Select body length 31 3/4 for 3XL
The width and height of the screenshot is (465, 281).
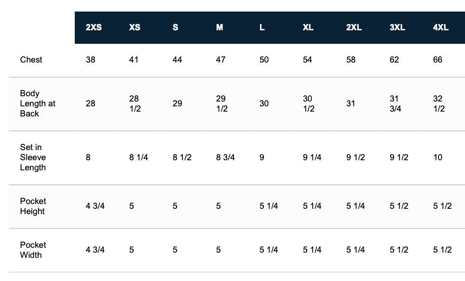point(396,103)
